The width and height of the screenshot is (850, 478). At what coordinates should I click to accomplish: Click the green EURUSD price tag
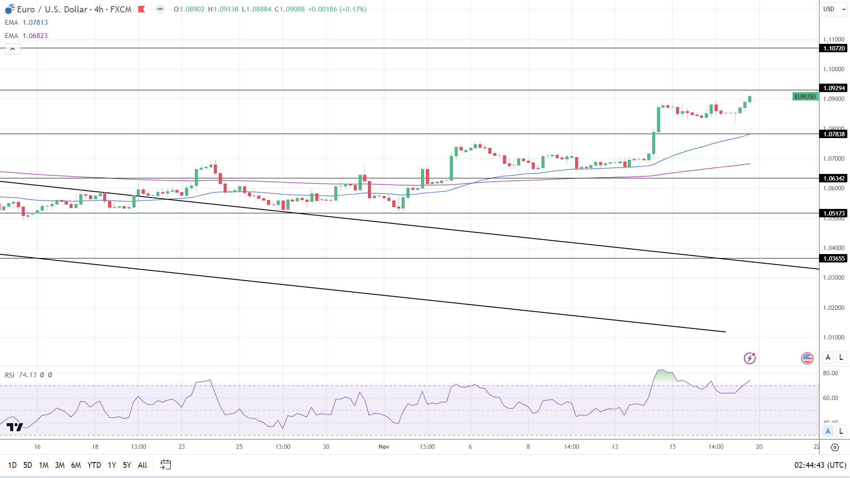[805, 96]
